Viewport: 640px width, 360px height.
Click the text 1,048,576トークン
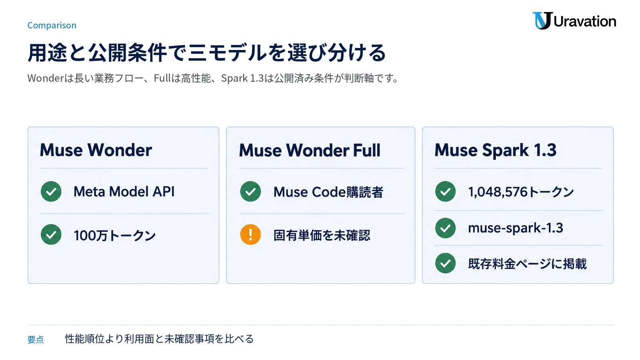coord(521,192)
